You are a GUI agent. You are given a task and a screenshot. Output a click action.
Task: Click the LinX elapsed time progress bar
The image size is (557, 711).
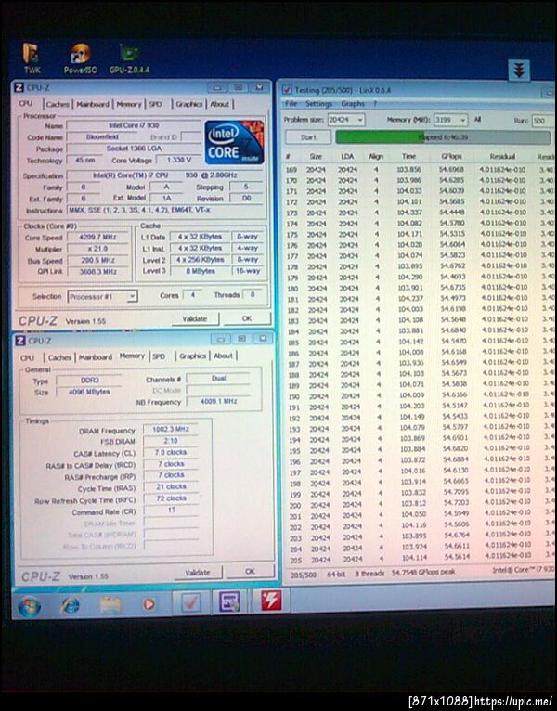[443, 137]
